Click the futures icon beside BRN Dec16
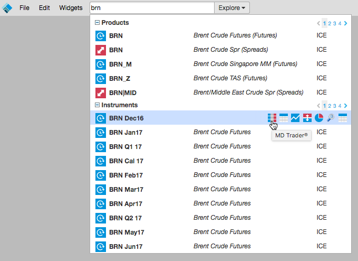 point(101,118)
